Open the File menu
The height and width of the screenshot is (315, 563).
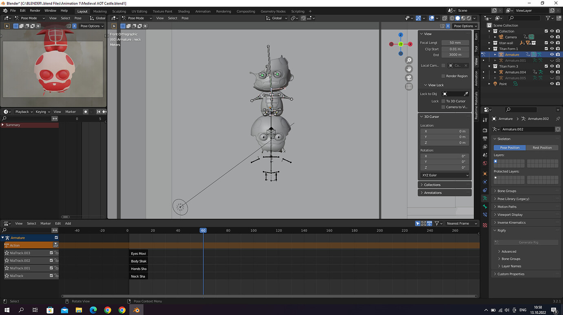[13, 11]
